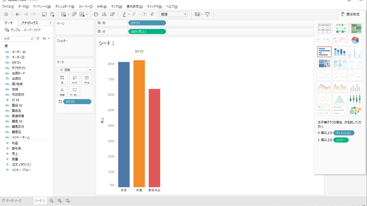The image size is (367, 206).
Task: Click the カテゴリ pill in the marks card
Action: pyautogui.click(x=77, y=102)
